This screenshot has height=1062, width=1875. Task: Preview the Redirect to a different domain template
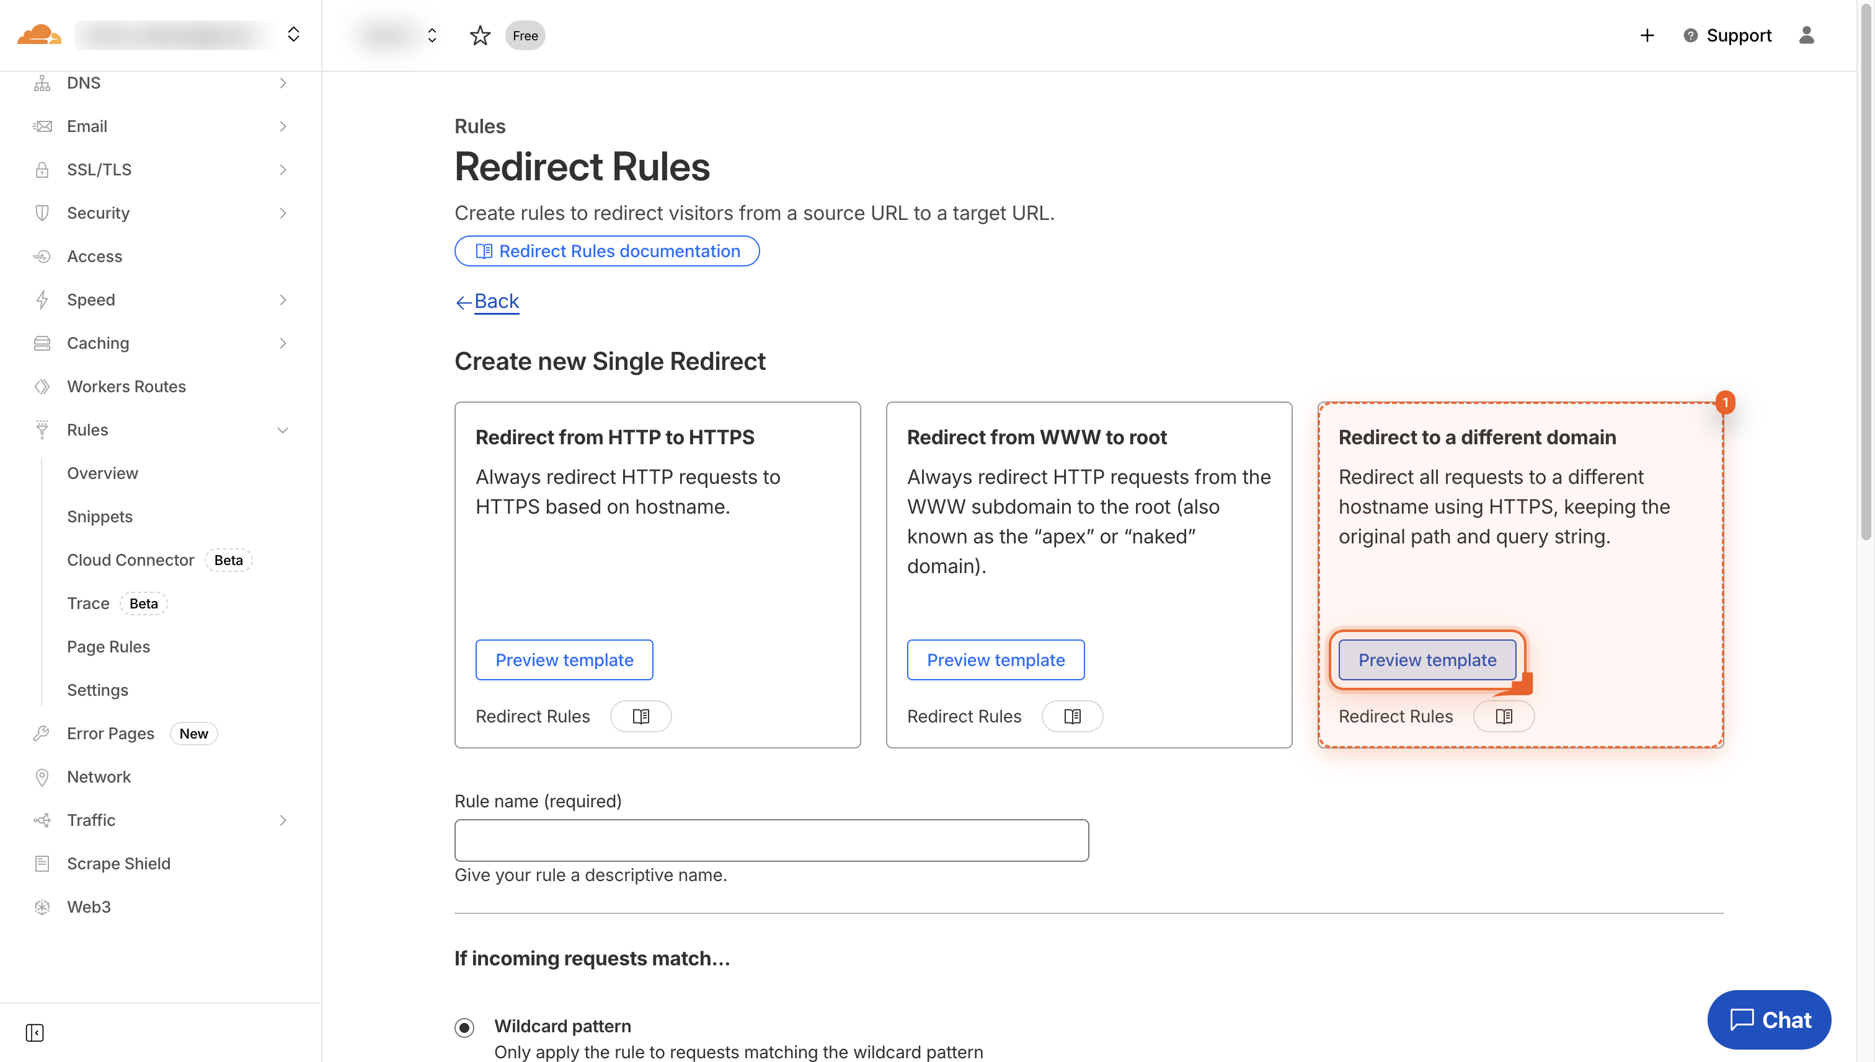(1426, 659)
